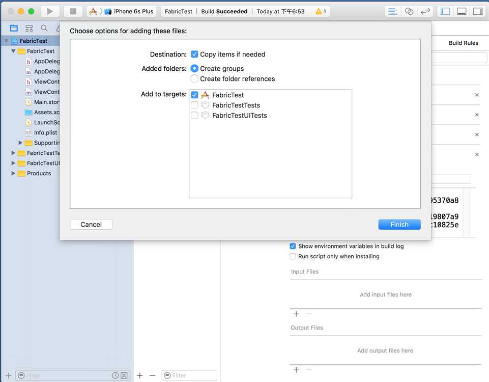Collapse the FabricTest group folder

13,51
